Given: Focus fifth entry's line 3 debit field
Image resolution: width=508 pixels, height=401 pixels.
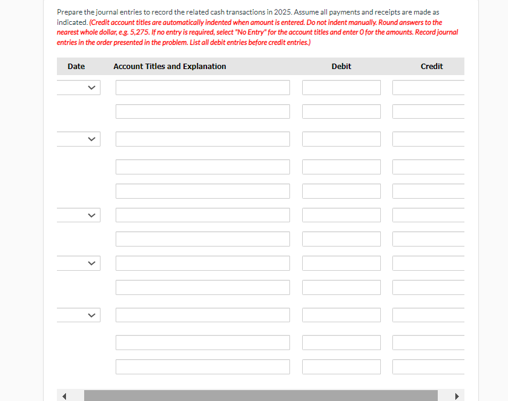Looking at the screenshot, I should tap(341, 367).
